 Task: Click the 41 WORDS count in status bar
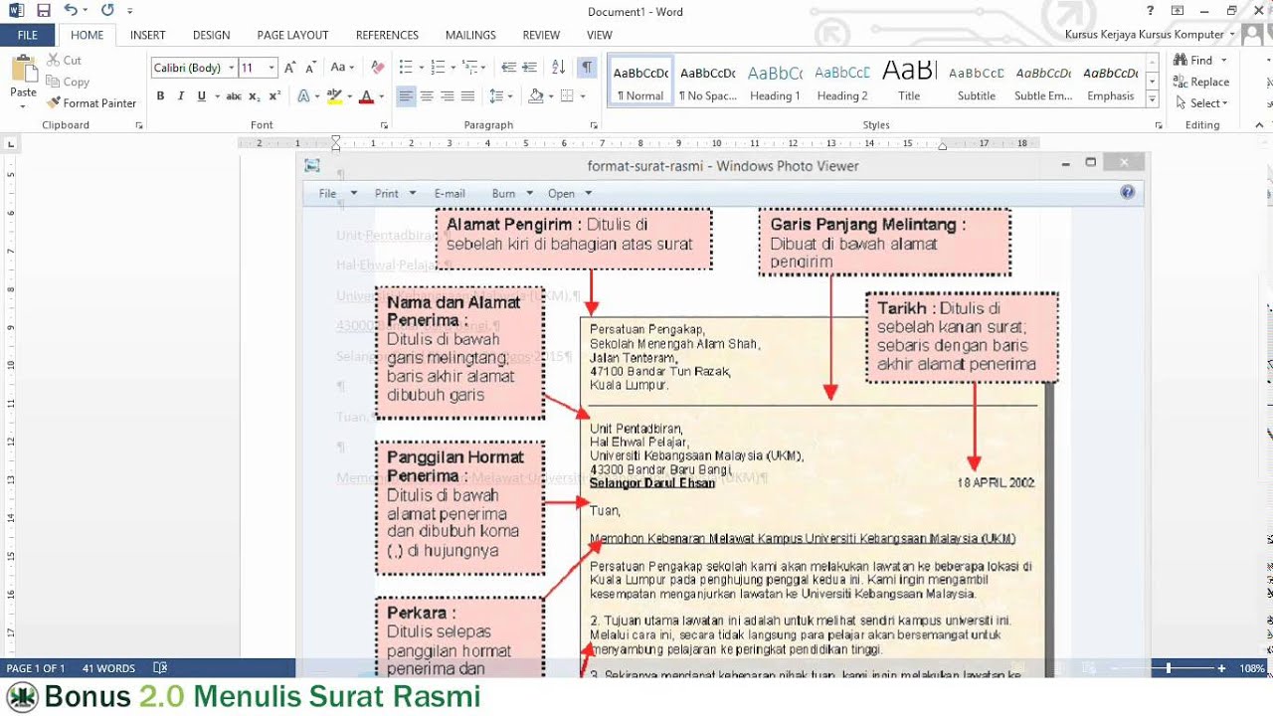coord(108,668)
